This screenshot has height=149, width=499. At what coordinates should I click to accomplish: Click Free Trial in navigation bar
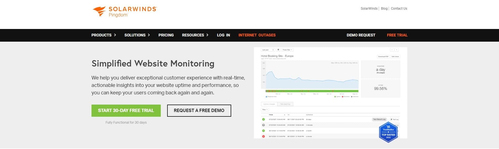(397, 35)
